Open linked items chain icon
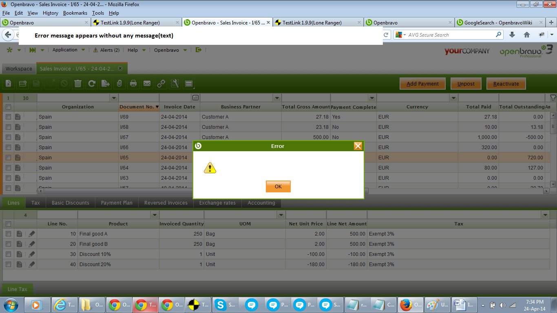 tap(161, 84)
